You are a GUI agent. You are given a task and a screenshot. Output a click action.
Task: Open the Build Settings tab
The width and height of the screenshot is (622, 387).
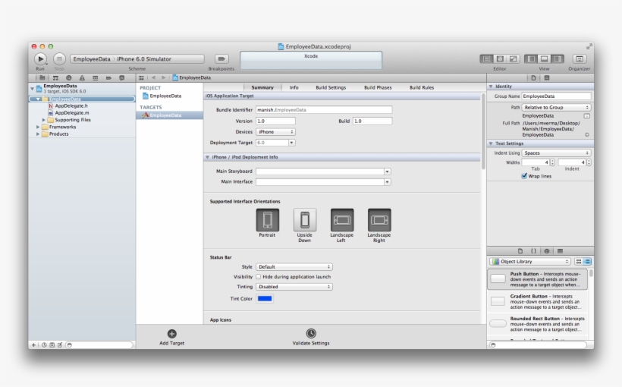pyautogui.click(x=331, y=87)
